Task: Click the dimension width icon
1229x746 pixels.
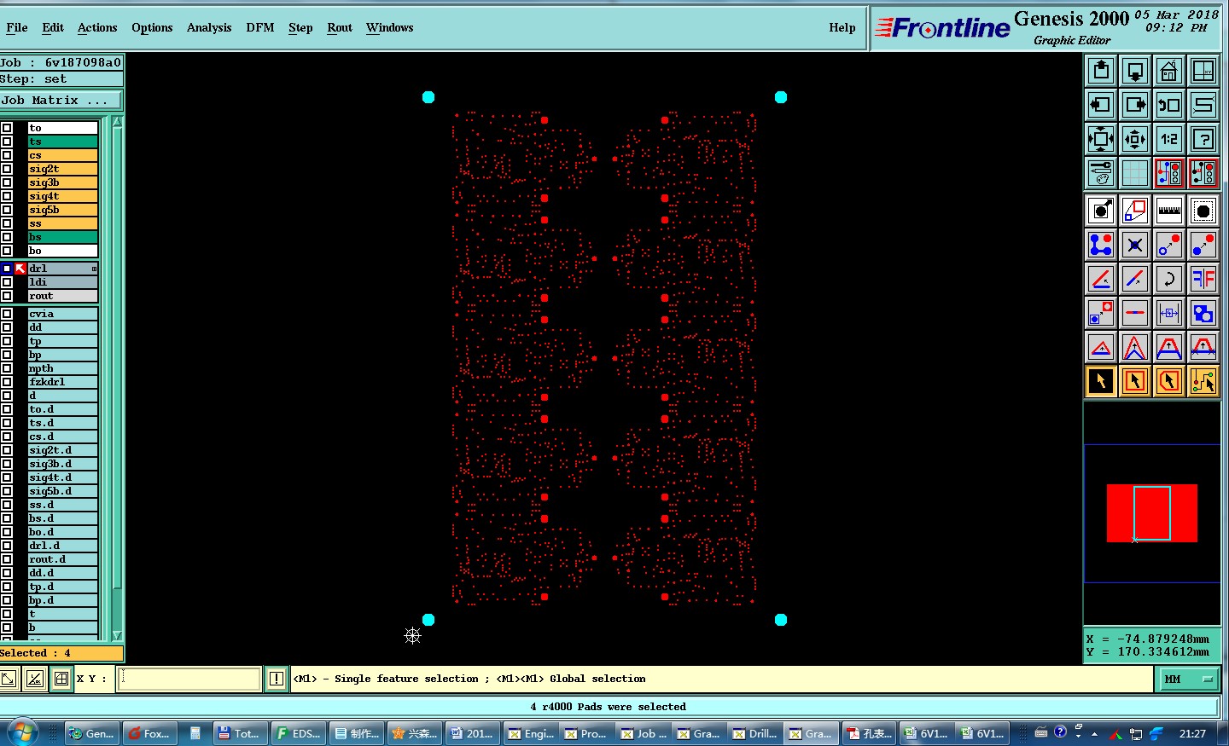Action: tap(1169, 313)
